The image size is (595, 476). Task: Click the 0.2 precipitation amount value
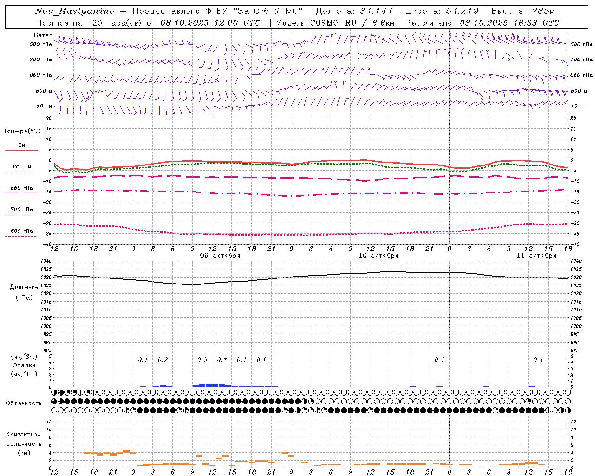(163, 360)
